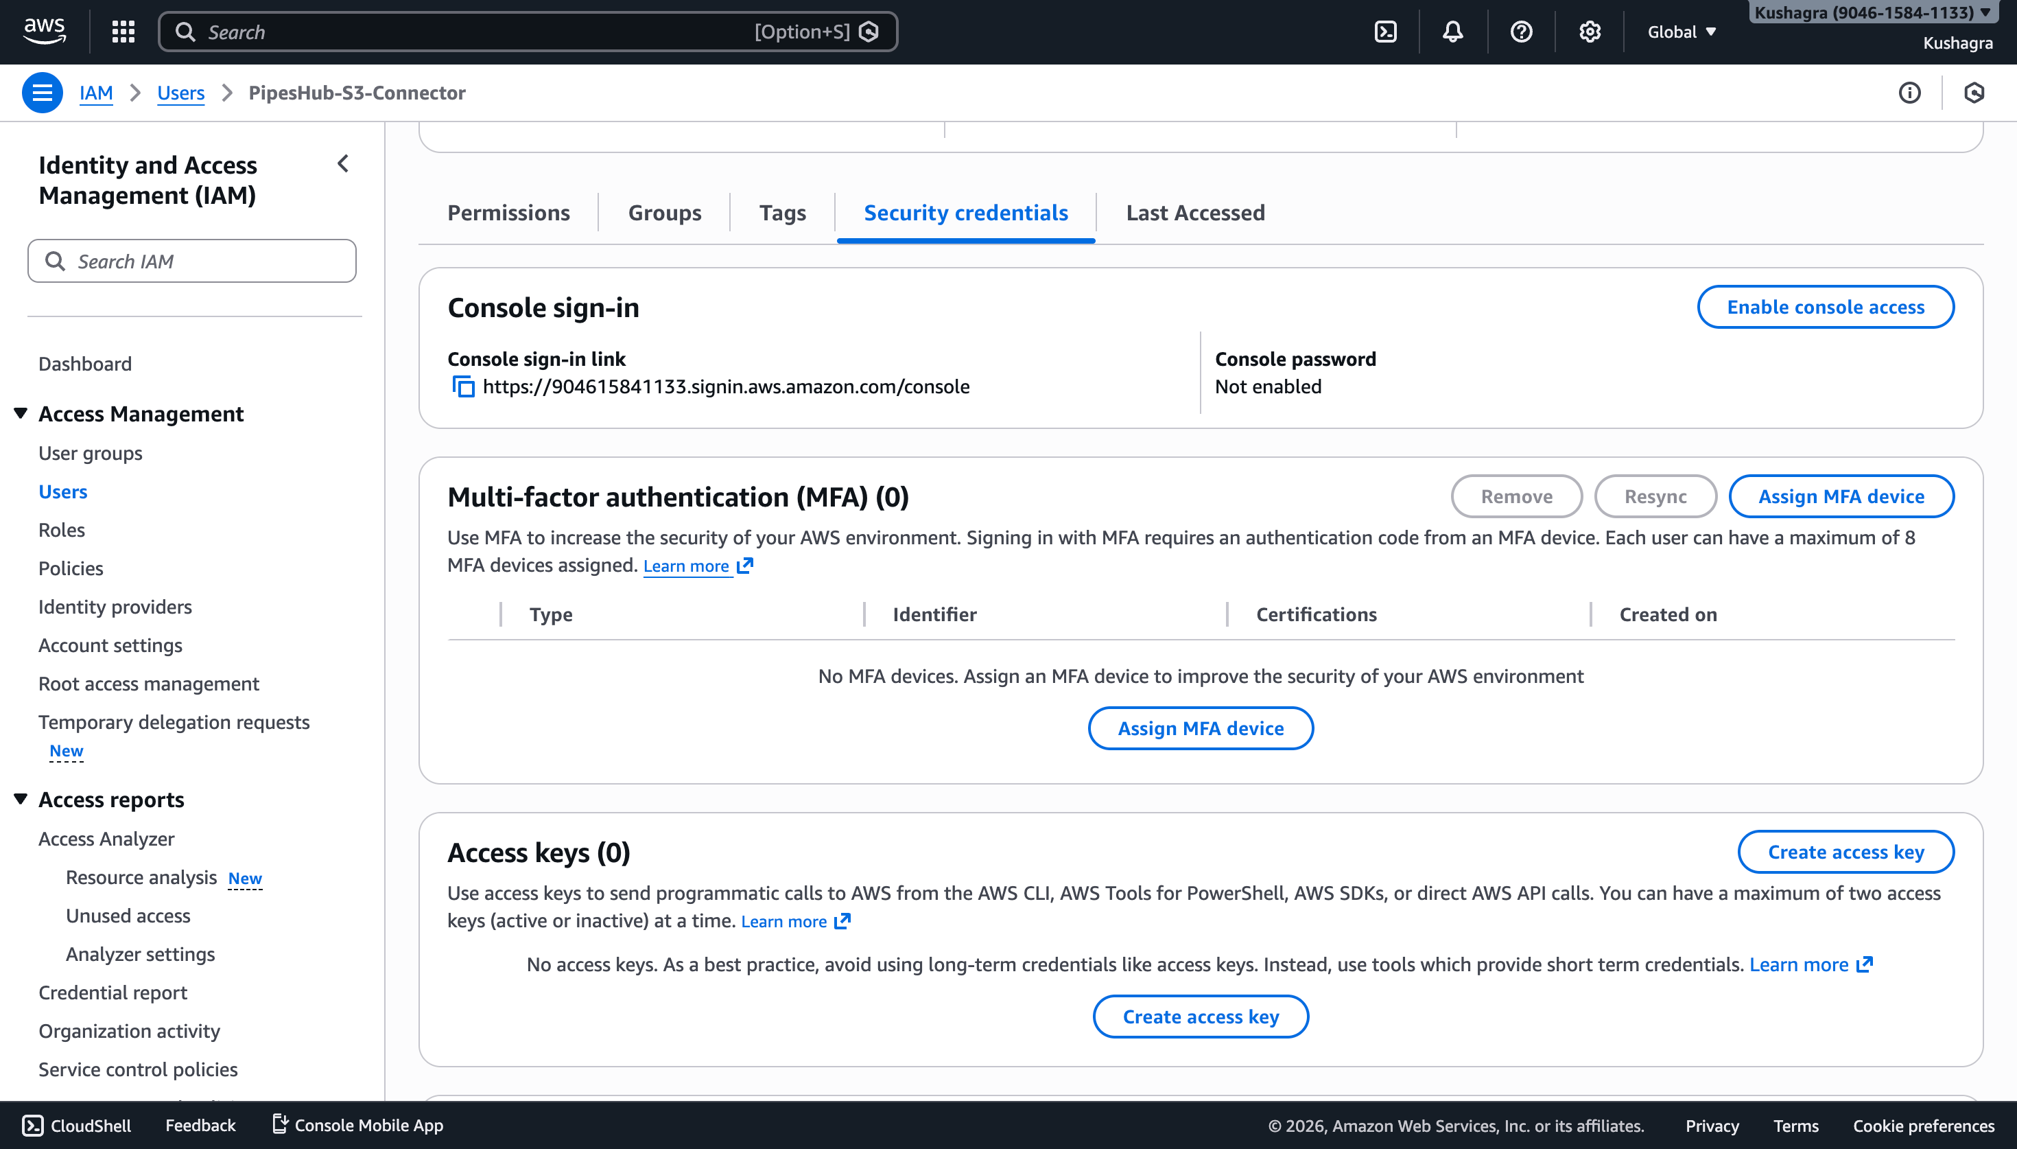Open Resource analysis in sidebar
This screenshot has width=2017, height=1149.
coord(141,877)
